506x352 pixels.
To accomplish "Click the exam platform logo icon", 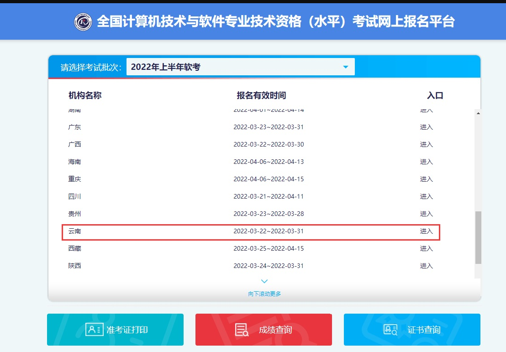I will pyautogui.click(x=83, y=22).
